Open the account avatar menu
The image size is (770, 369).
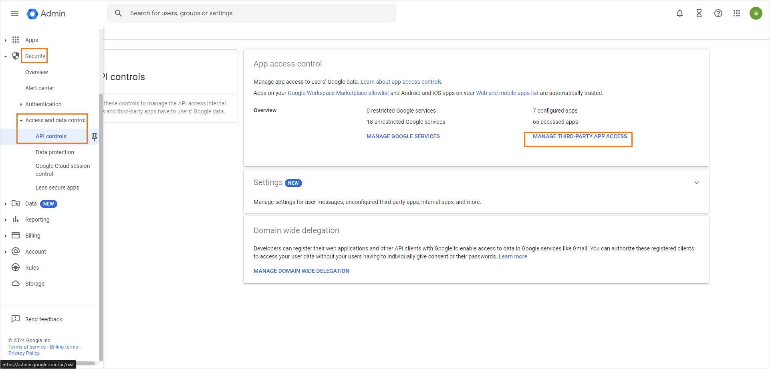756,13
